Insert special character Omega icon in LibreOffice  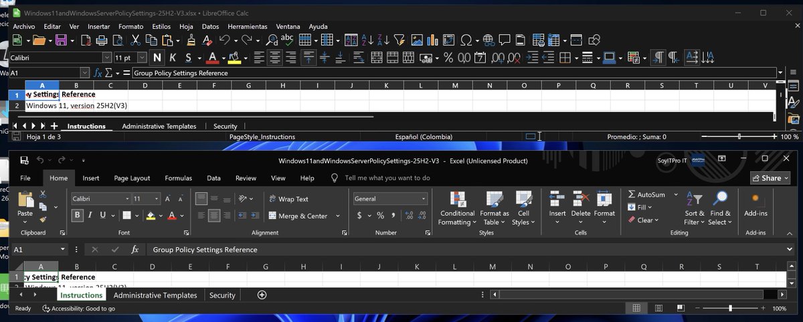[x=466, y=41]
